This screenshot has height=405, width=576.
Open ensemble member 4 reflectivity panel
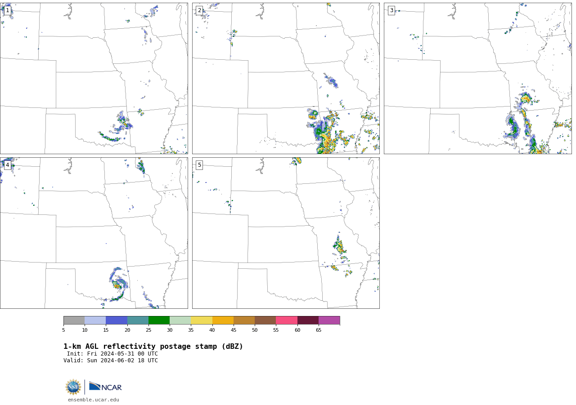pyautogui.click(x=94, y=233)
